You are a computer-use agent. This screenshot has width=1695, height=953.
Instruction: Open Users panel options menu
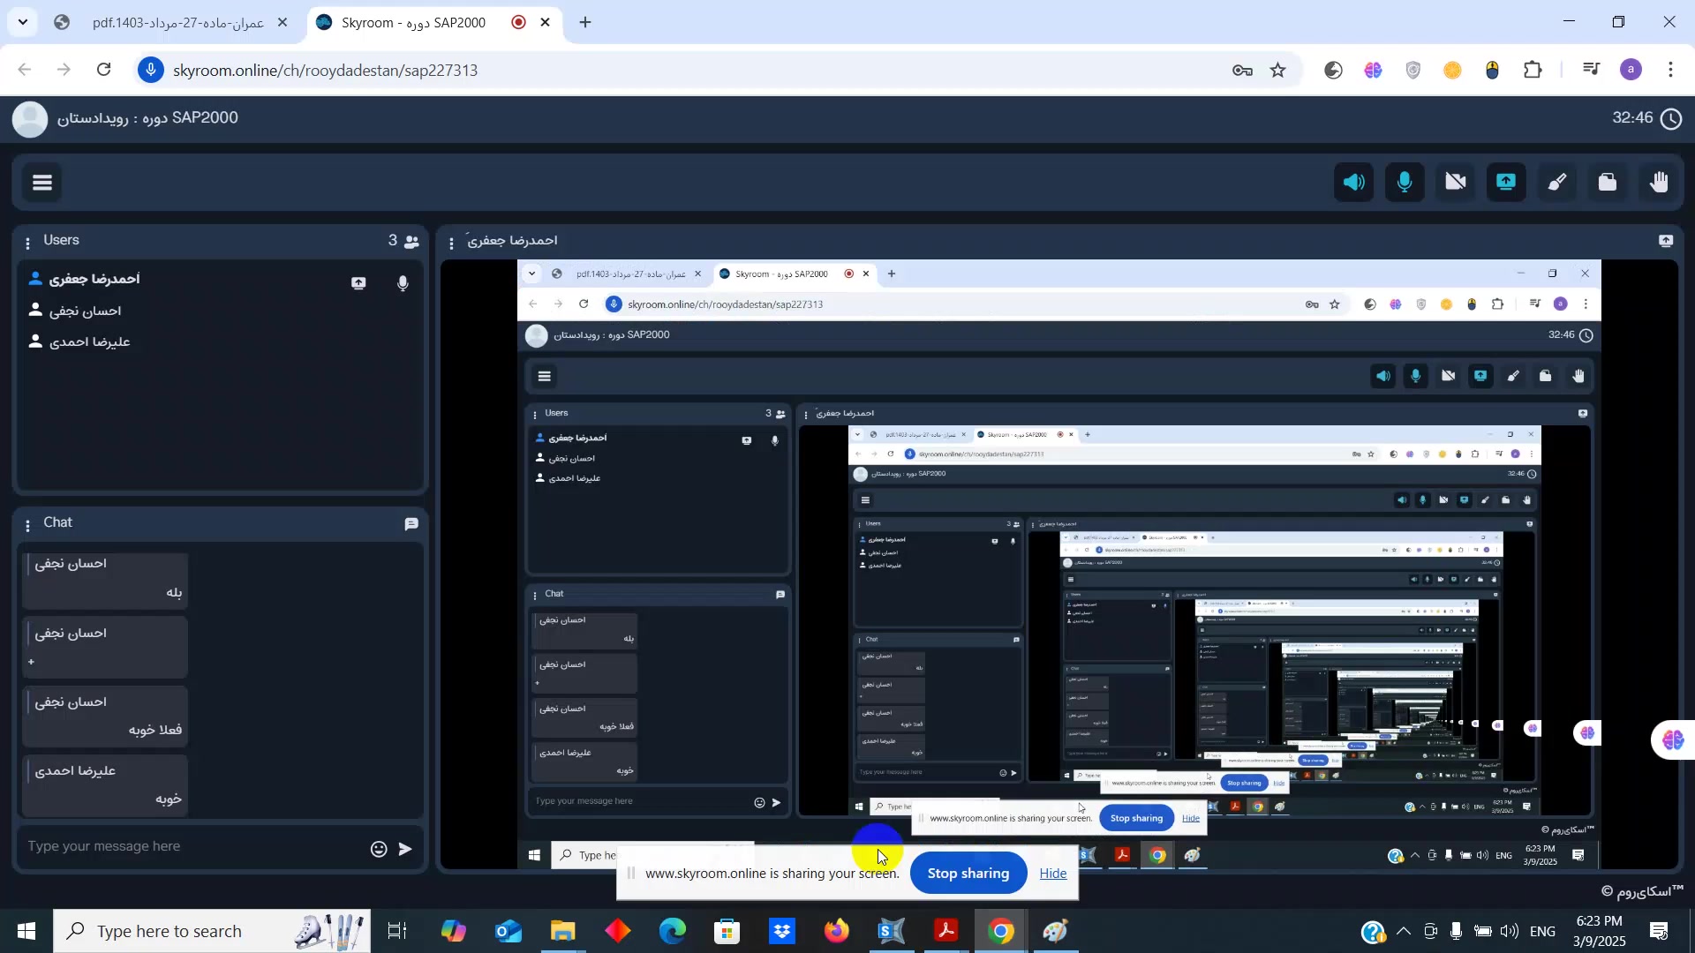click(x=27, y=243)
